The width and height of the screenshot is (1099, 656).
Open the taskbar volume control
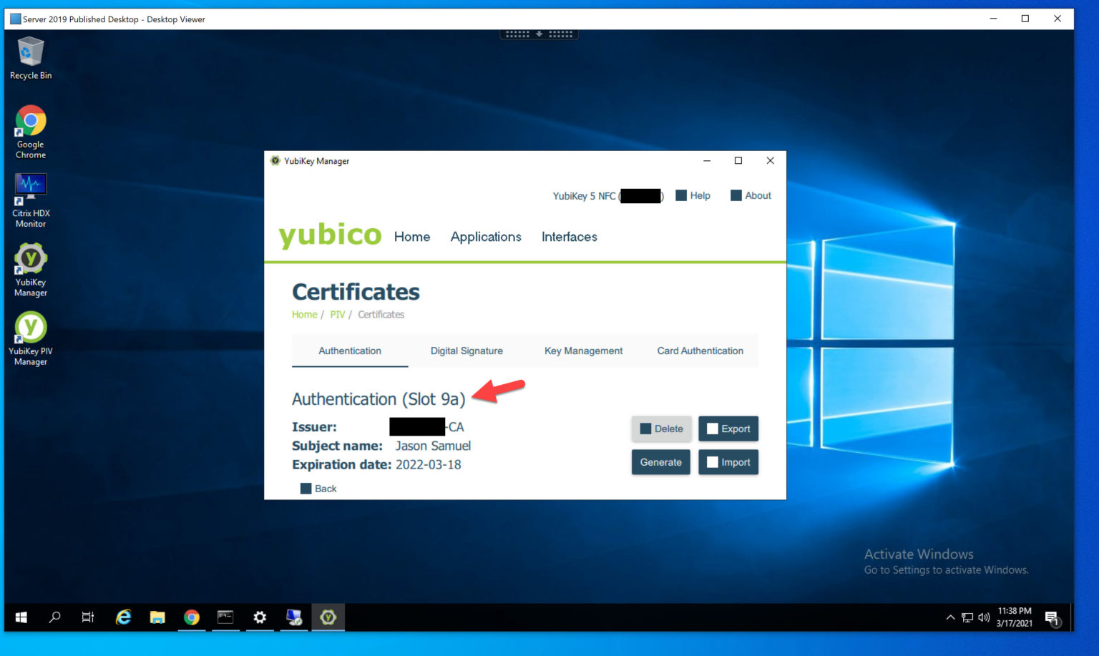985,617
